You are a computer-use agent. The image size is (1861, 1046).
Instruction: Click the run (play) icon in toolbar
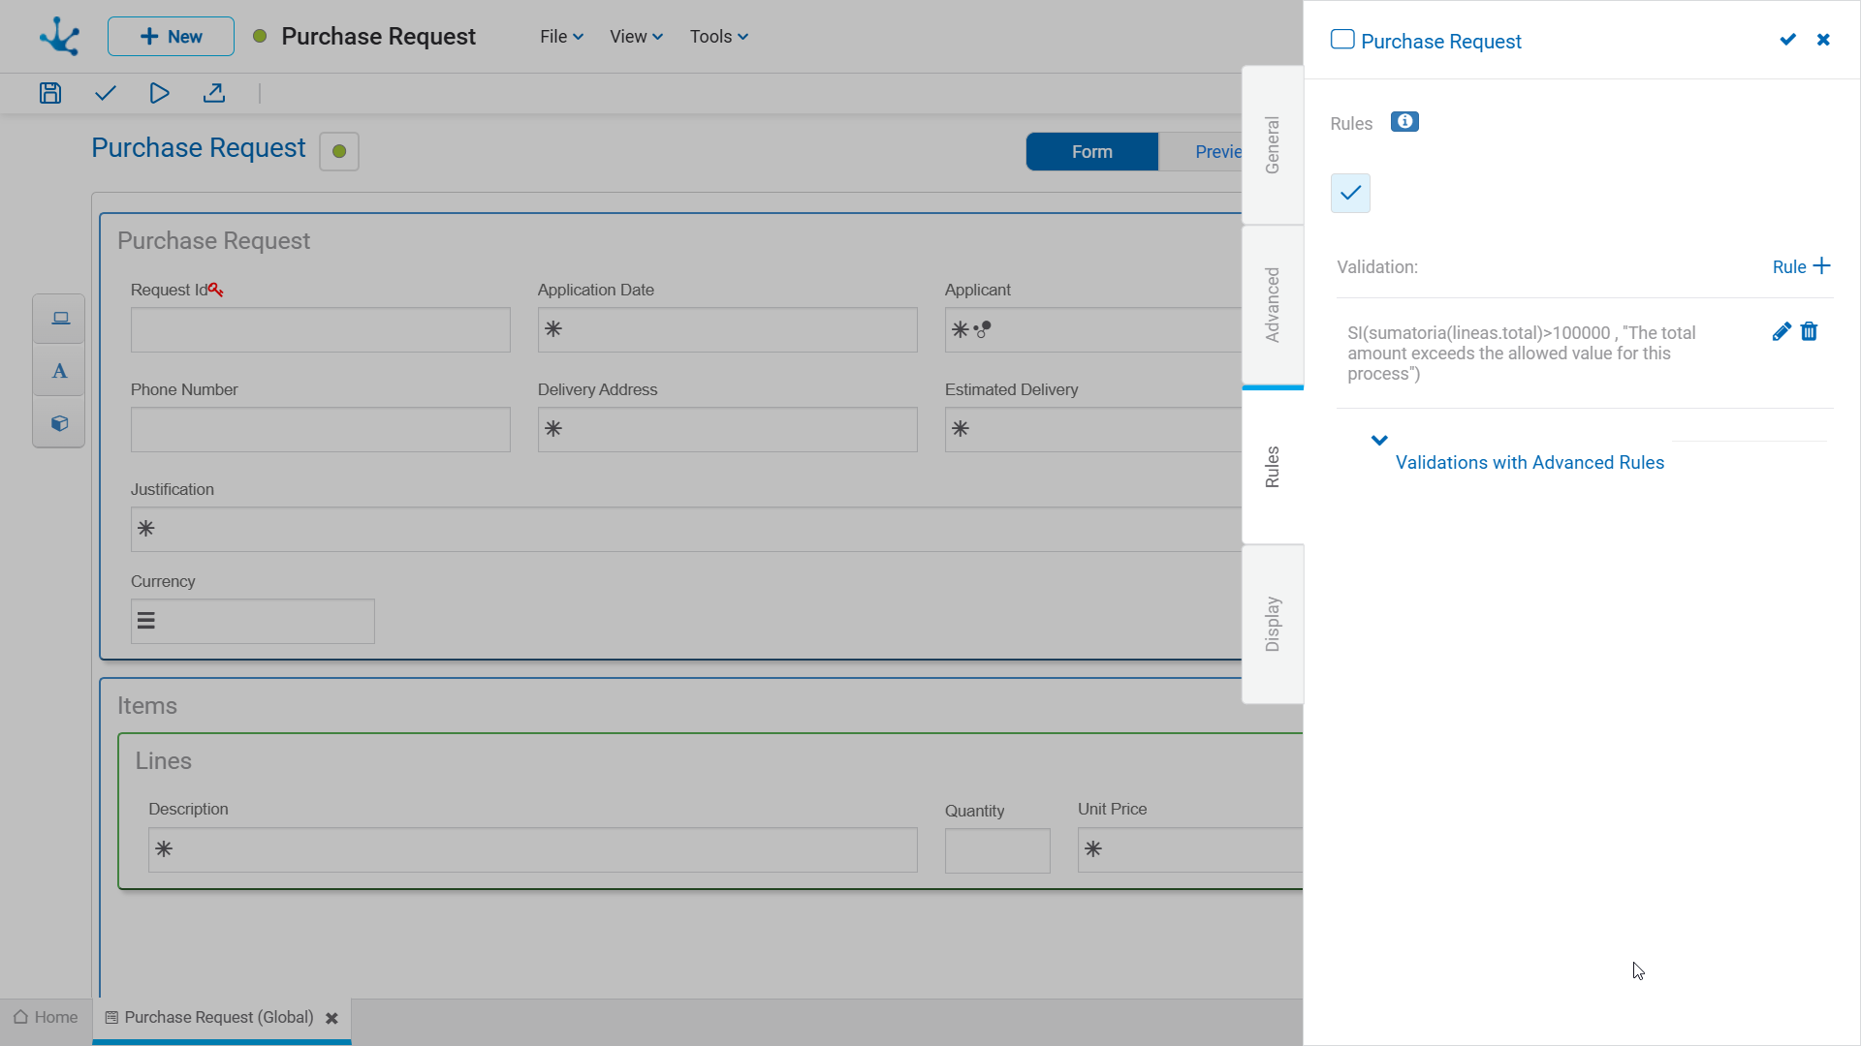coord(160,93)
